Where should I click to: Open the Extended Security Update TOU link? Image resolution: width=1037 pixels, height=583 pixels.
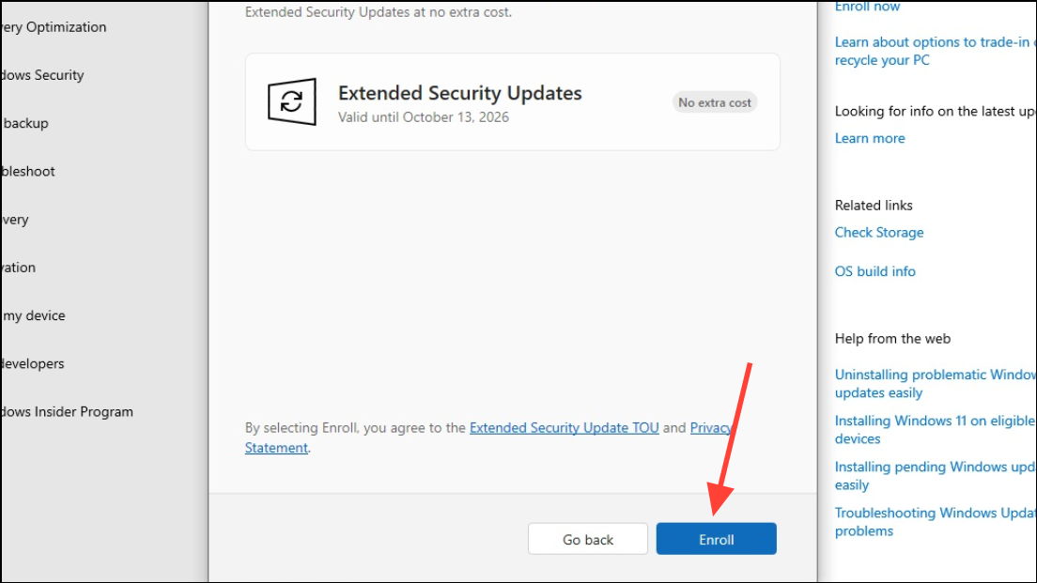(x=564, y=427)
